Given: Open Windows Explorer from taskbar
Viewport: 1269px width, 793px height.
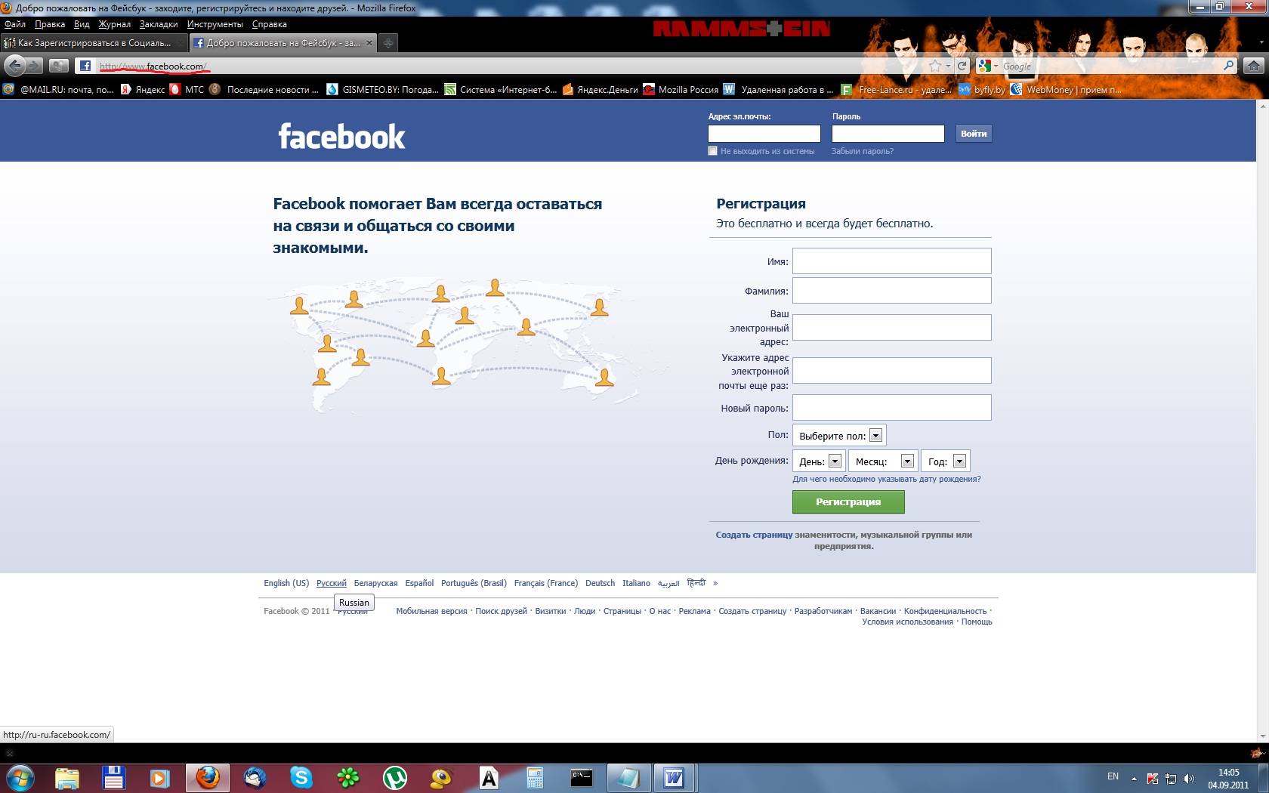Looking at the screenshot, I should coord(67,778).
